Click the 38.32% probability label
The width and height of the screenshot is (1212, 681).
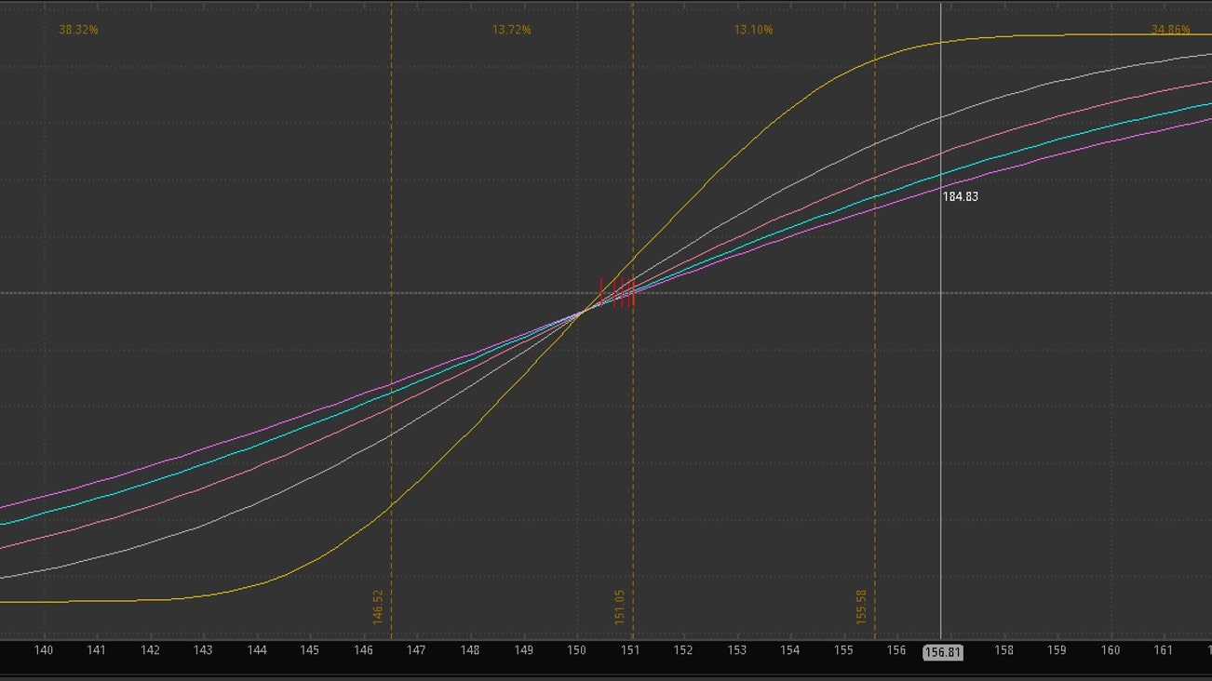(78, 30)
